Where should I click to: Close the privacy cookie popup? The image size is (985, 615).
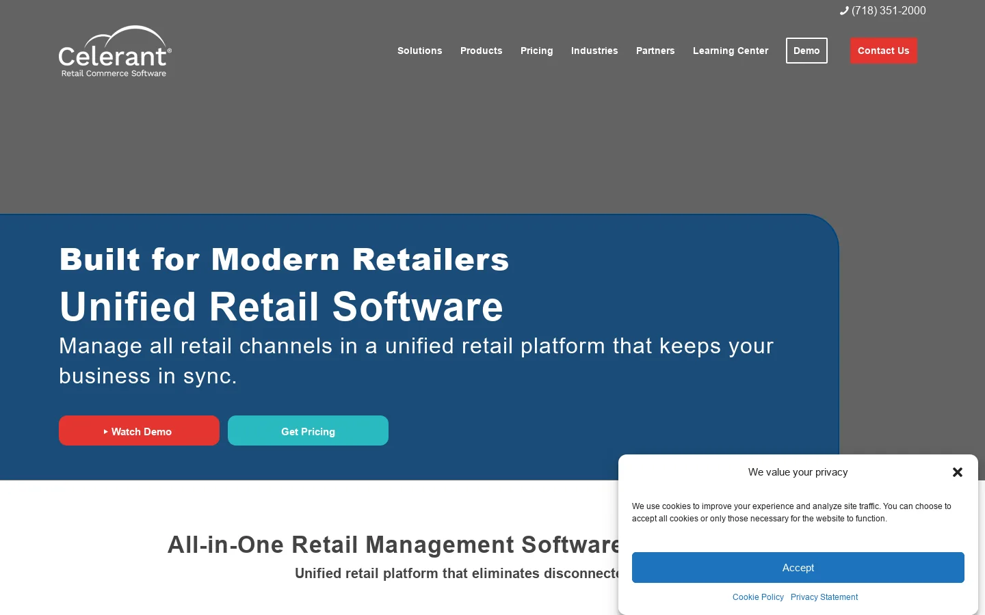coord(958,472)
